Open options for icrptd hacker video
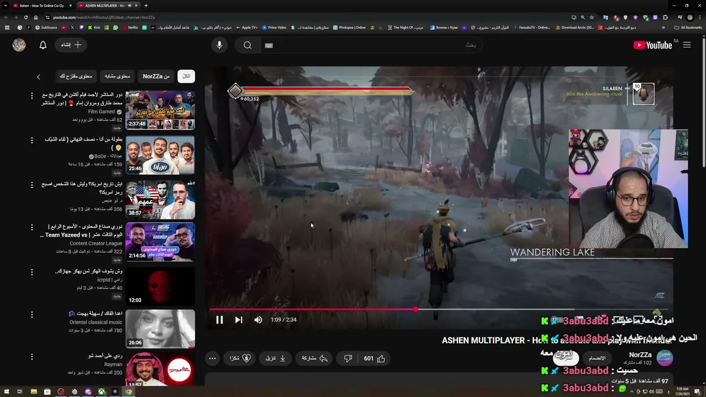706x397 pixels. (x=31, y=272)
